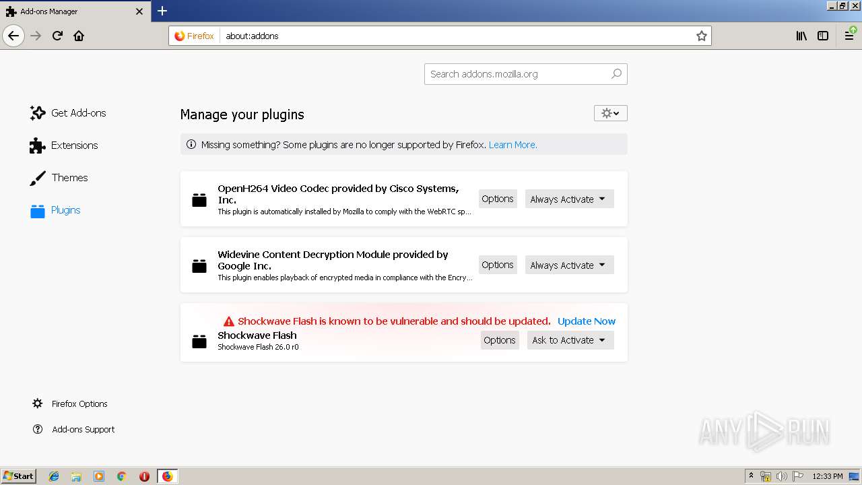862x485 pixels.
Task: Close the Add-ons Manager tab
Action: [x=139, y=11]
